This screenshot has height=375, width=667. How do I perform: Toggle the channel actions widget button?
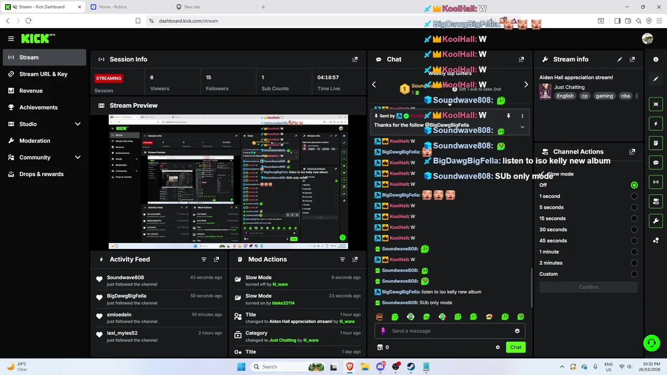click(x=656, y=202)
